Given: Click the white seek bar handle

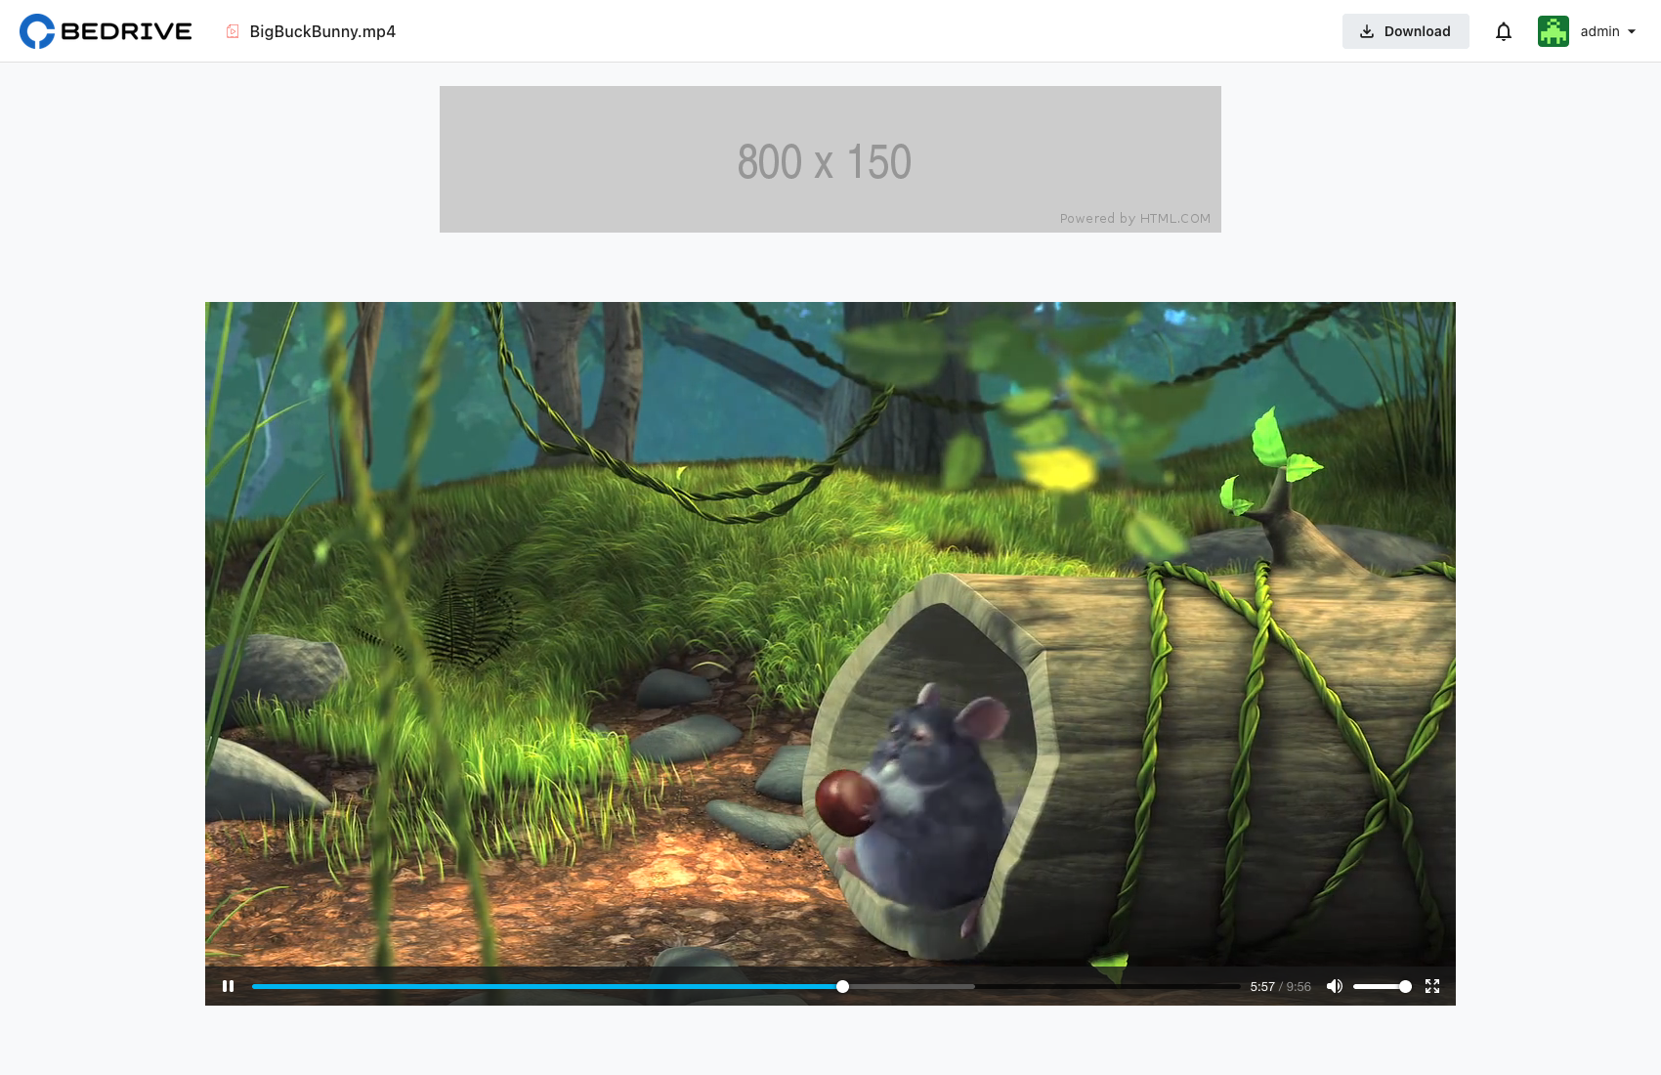Looking at the screenshot, I should (x=842, y=986).
